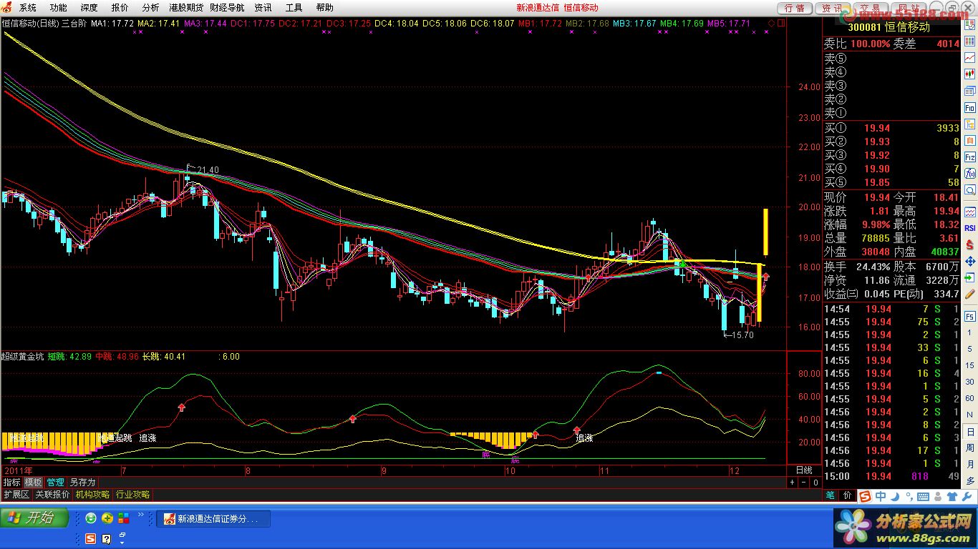
Task: Click the small square icon at chart top-right
Action: click(x=782, y=23)
